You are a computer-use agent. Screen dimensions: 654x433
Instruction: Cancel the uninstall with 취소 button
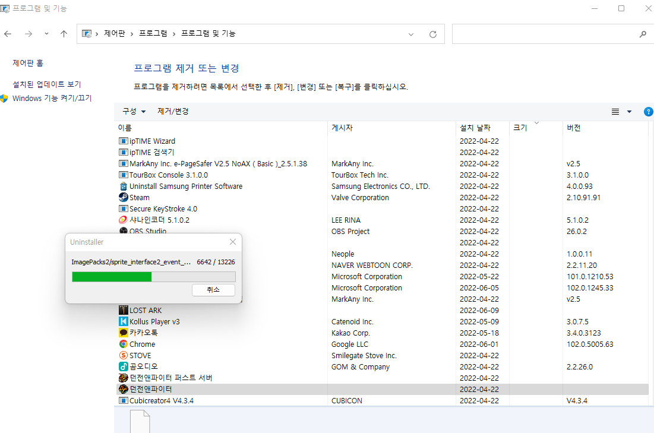click(213, 290)
